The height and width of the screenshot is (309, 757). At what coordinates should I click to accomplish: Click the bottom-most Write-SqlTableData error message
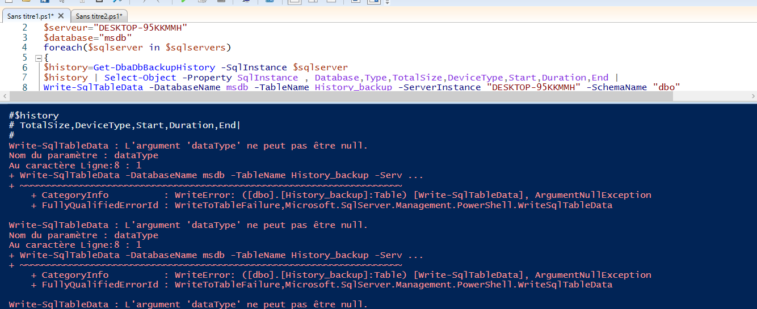click(x=188, y=304)
